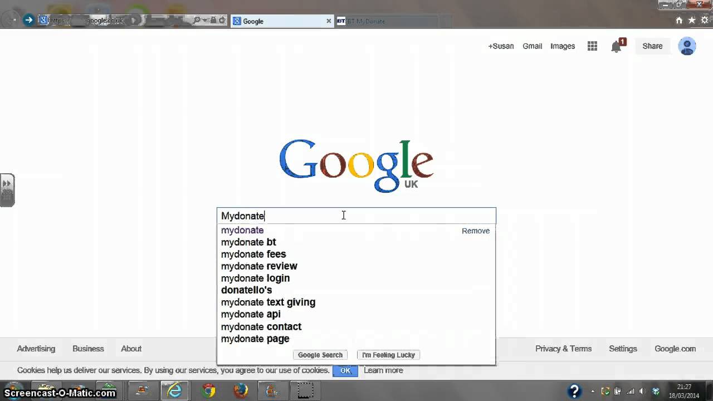Open Images link
This screenshot has height=401, width=713.
pyautogui.click(x=563, y=46)
